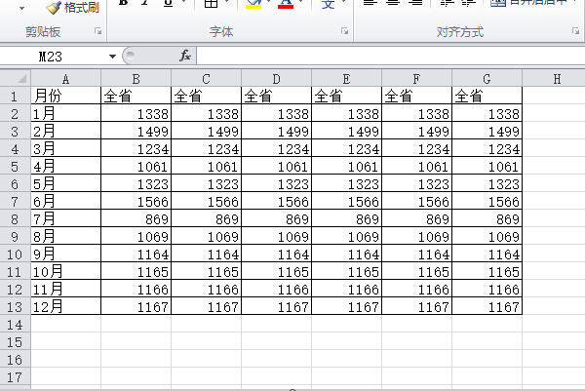Click cell G7 with value 1566
The width and height of the screenshot is (585, 391).
coord(487,201)
